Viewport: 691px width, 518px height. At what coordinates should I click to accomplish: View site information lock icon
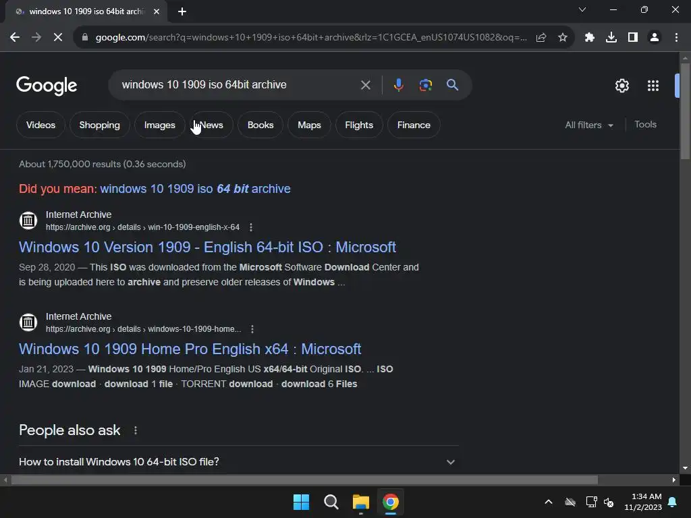tap(85, 38)
